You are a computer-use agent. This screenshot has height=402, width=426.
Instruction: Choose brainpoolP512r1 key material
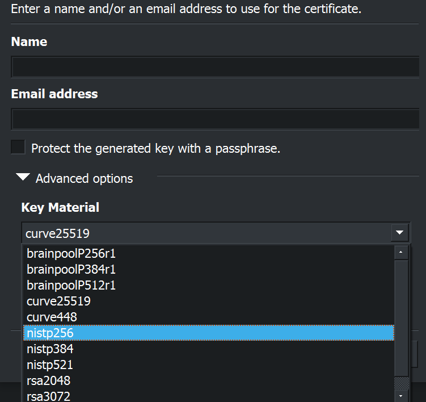tap(71, 285)
